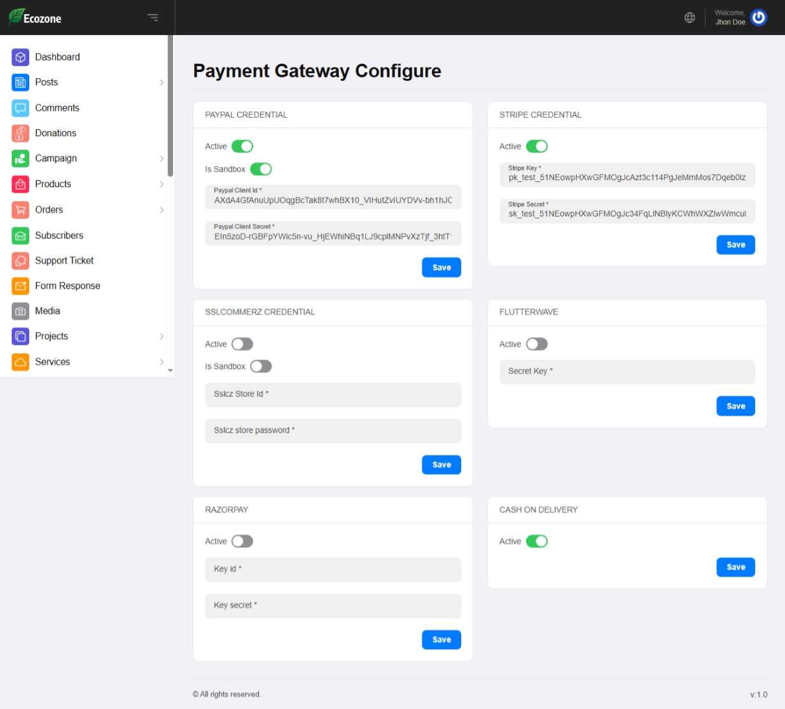Expand the Campaign submenu arrow
785x709 pixels.
pos(162,158)
